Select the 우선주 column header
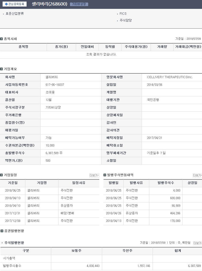202x271 pixels. (x=127, y=251)
